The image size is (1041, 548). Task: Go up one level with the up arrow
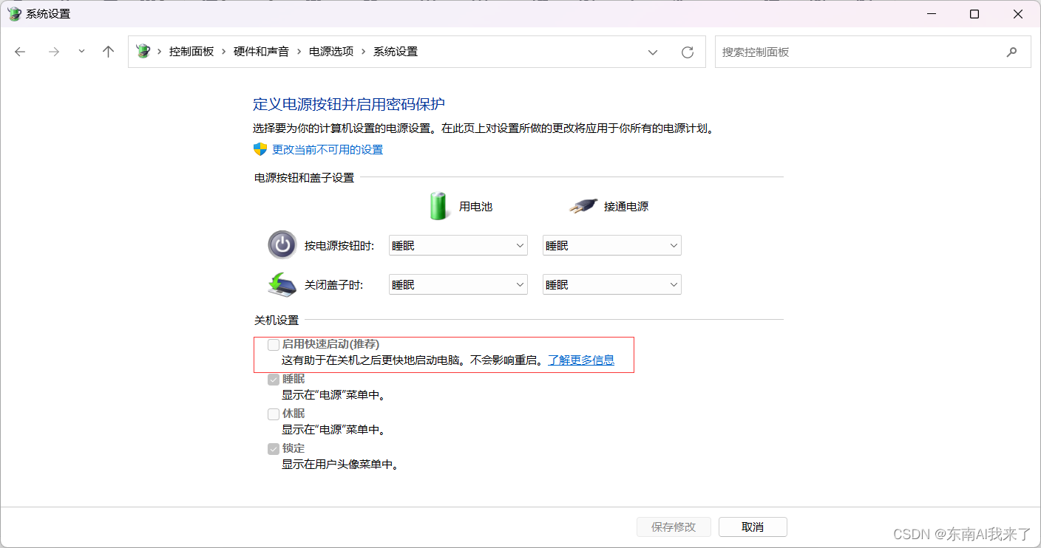coord(109,52)
